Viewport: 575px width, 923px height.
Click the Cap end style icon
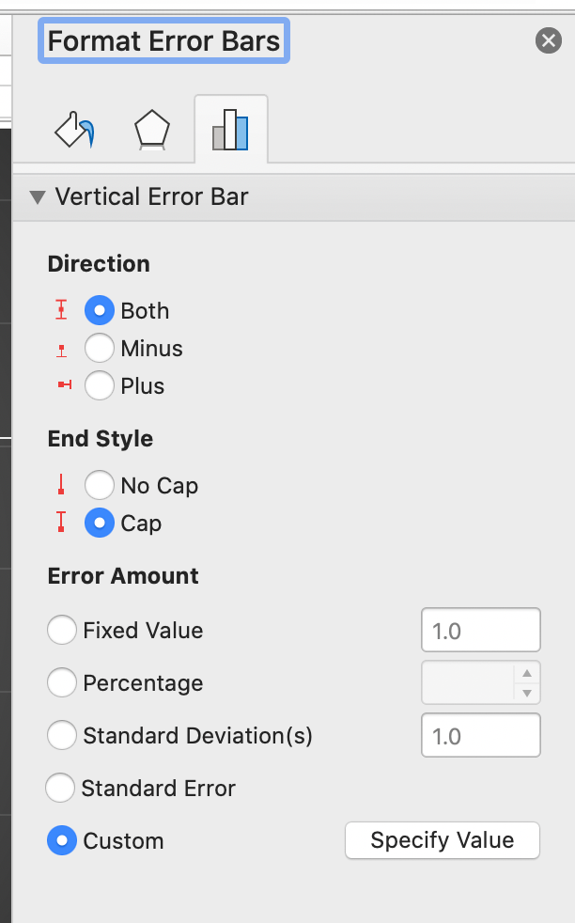coord(62,523)
